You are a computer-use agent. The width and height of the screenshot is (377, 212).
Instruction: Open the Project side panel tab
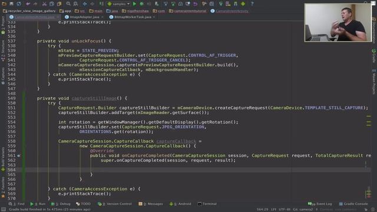pos(3,25)
